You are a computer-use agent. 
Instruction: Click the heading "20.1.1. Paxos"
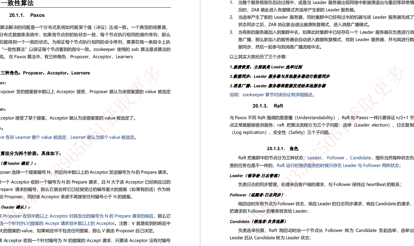27,15
